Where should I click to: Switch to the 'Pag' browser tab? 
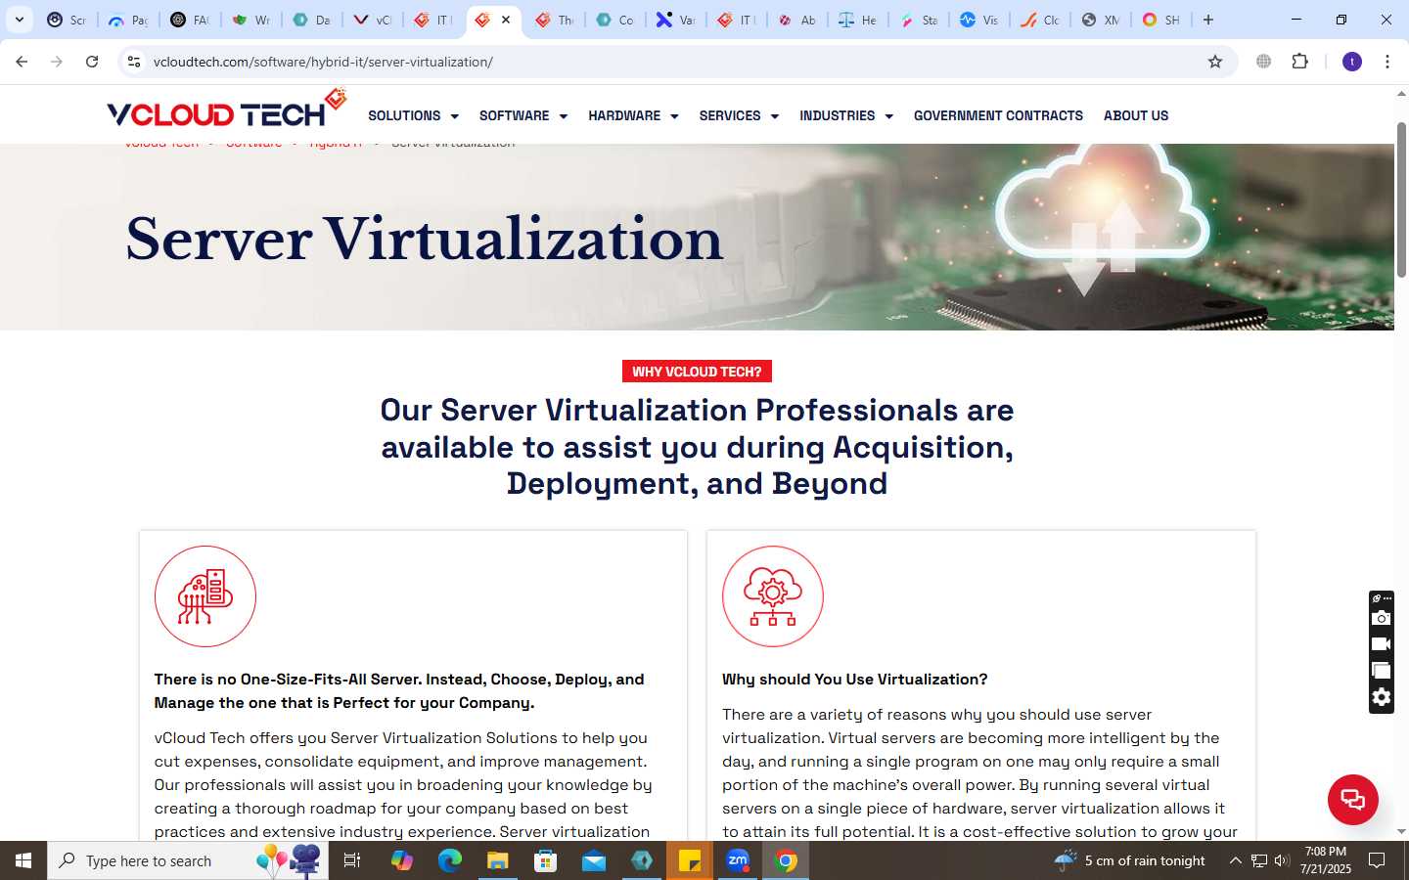pyautogui.click(x=127, y=20)
